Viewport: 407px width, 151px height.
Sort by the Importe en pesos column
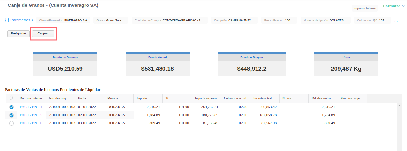(206, 98)
